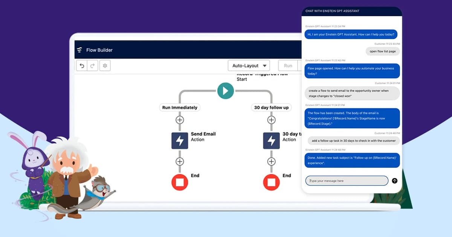Click the Flow Builder title text
452x237 pixels.
99,50
